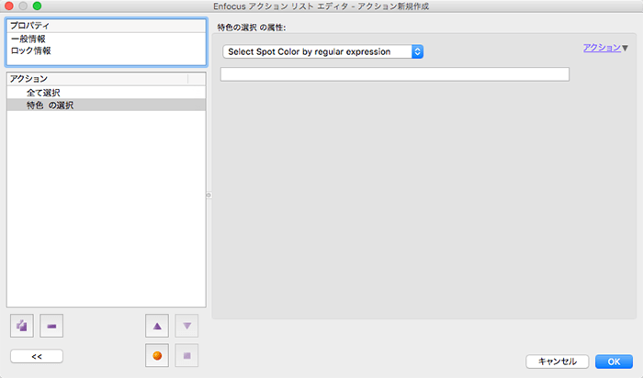The width and height of the screenshot is (643, 378).
Task: Select the 全て選択 action row
Action: [x=107, y=93]
